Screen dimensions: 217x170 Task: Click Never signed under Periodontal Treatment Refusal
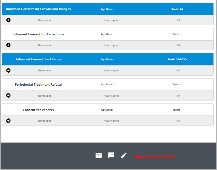111,96
